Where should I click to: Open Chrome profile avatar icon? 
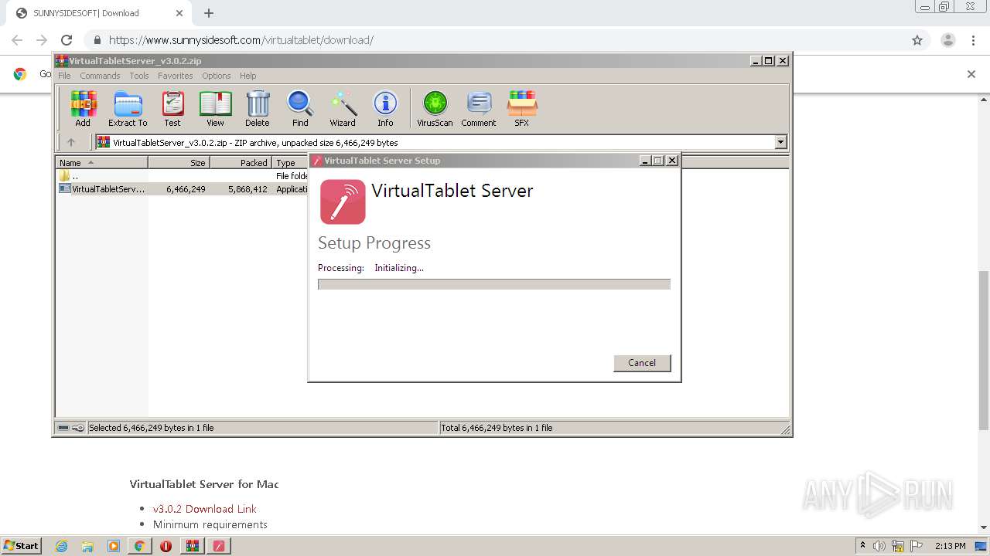947,40
